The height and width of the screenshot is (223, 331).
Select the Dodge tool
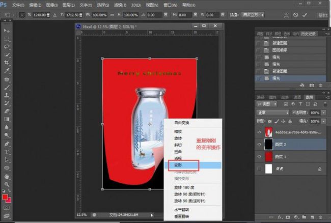tap(7, 135)
